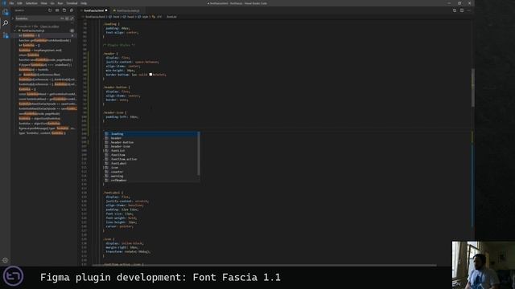Click the editor horizontal scrollbar
The image size is (515, 289).
click(x=265, y=265)
